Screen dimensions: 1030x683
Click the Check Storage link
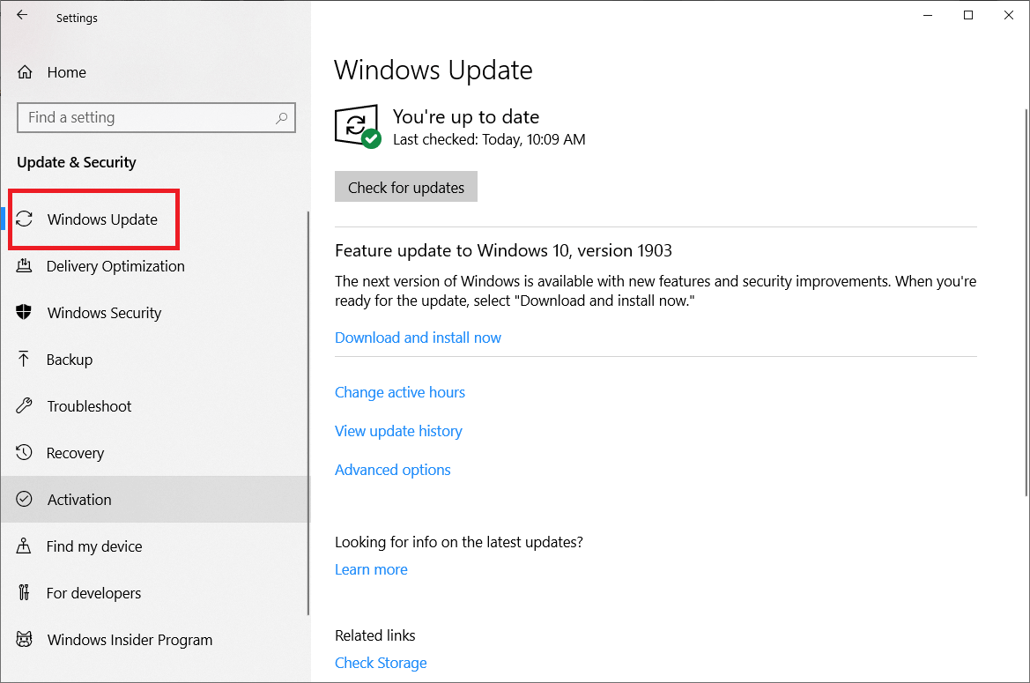(x=381, y=663)
